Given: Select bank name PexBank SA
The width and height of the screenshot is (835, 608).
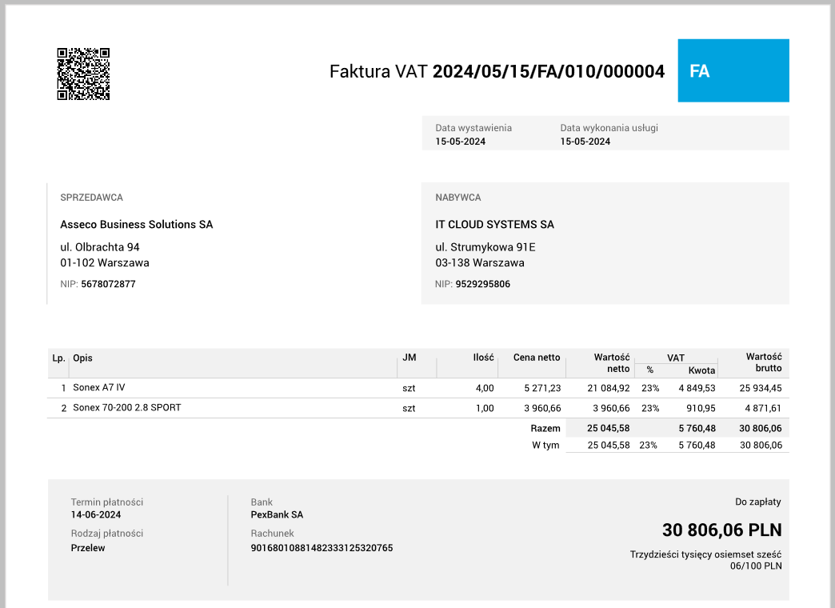Looking at the screenshot, I should [276, 515].
